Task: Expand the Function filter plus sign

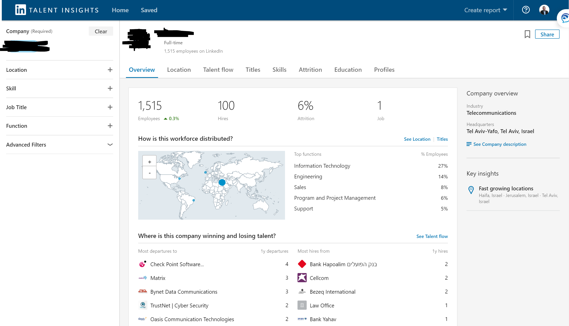Action: [x=110, y=126]
